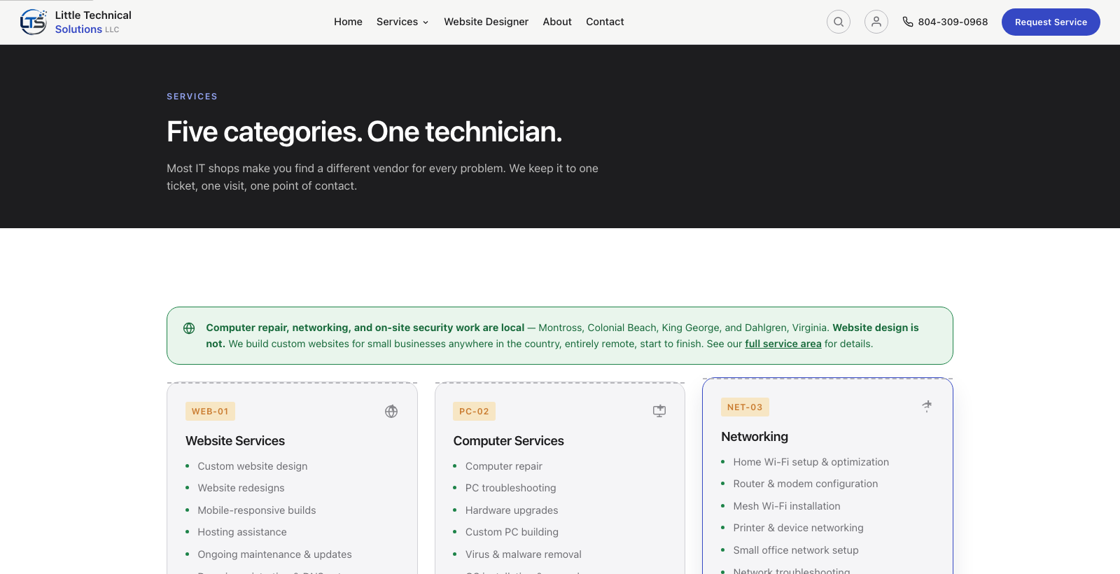Expand the Services dropdown chevron
1120x574 pixels.
coord(426,22)
